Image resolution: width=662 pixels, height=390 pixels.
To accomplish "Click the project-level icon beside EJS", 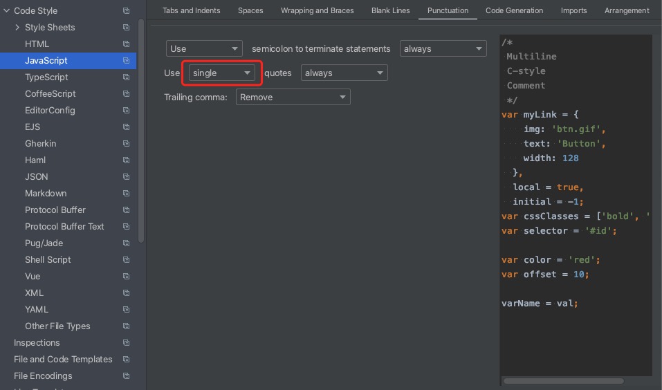I will (x=126, y=127).
